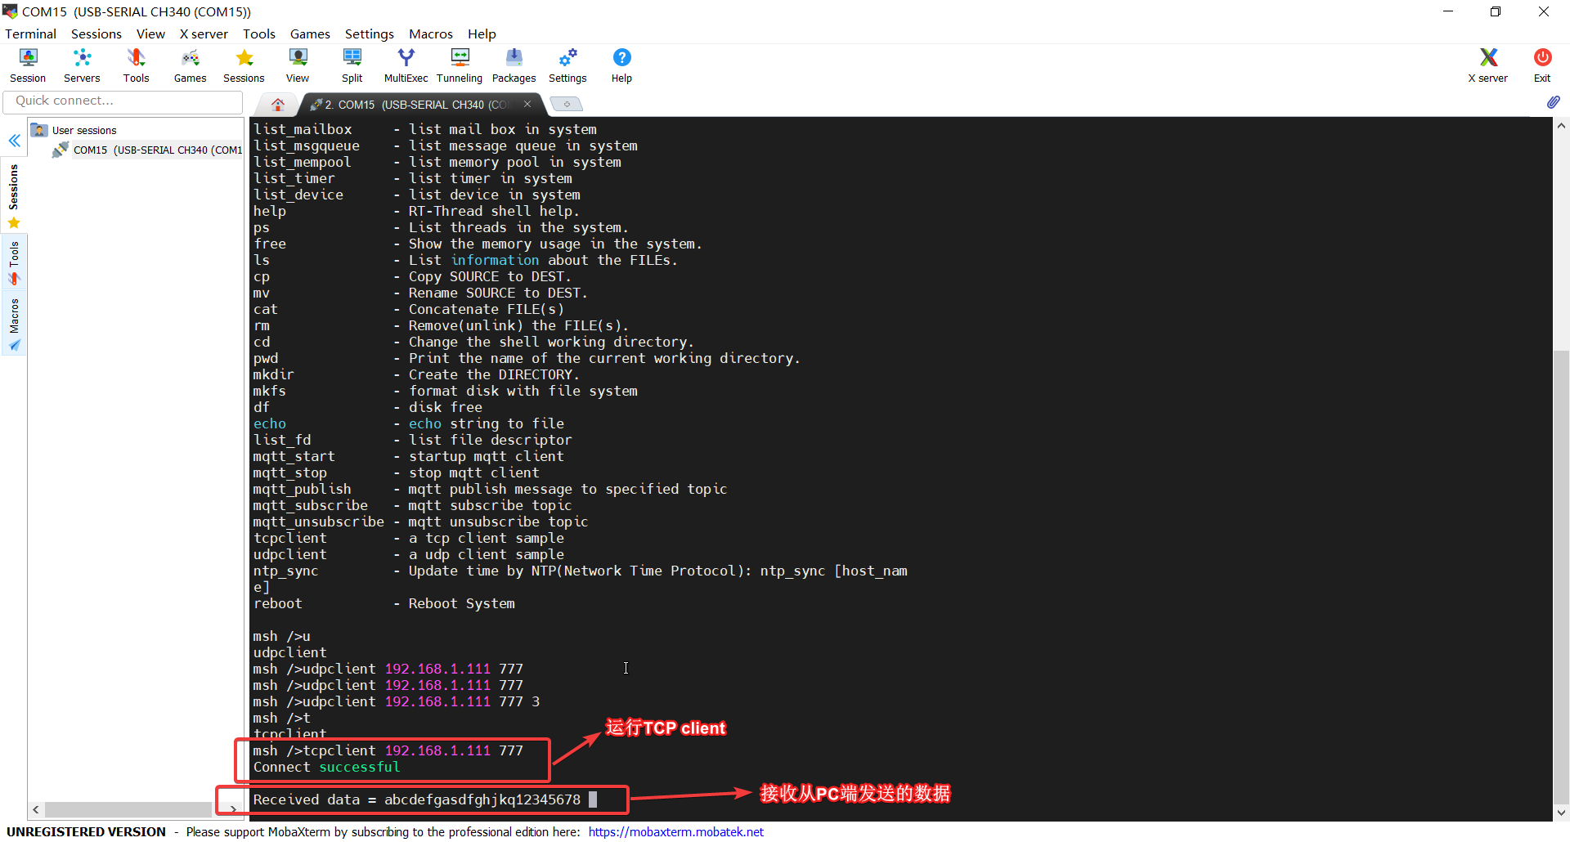Click the 'ntp_sync' command text
The image size is (1570, 842).
coord(285,571)
